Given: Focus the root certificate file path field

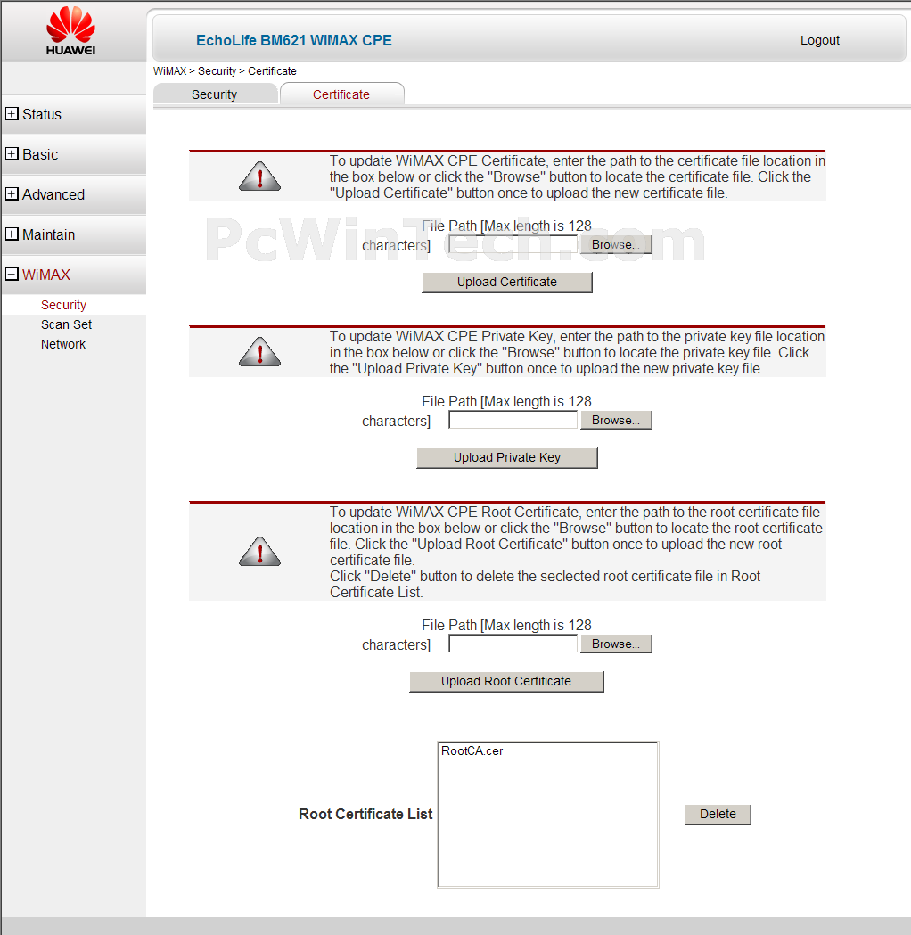Looking at the screenshot, I should pyautogui.click(x=513, y=644).
